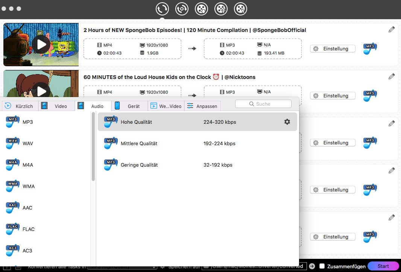This screenshot has height=272, width=401.
Task: Click Einstellung for the SpongeBob video
Action: click(333, 49)
